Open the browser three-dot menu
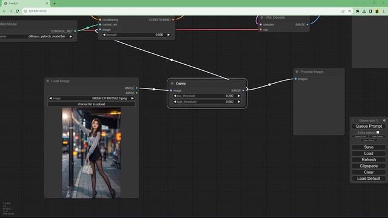388x218 pixels. pos(384,11)
